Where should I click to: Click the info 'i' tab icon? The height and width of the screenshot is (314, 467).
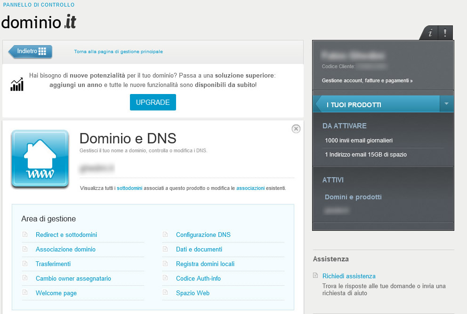click(x=430, y=33)
